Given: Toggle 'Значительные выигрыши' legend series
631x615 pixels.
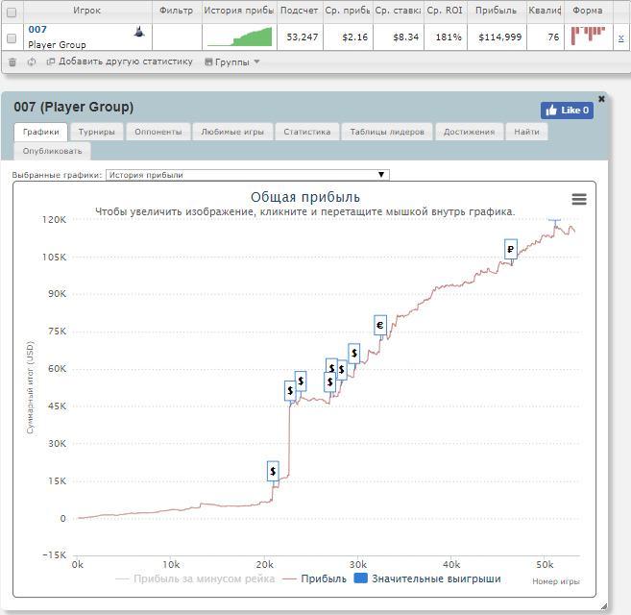Looking at the screenshot, I should click(x=427, y=578).
